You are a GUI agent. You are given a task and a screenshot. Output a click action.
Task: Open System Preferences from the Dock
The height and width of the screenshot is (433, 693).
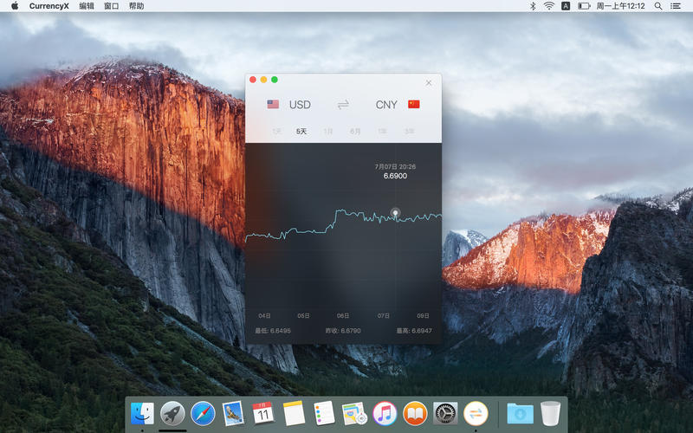pyautogui.click(x=445, y=414)
